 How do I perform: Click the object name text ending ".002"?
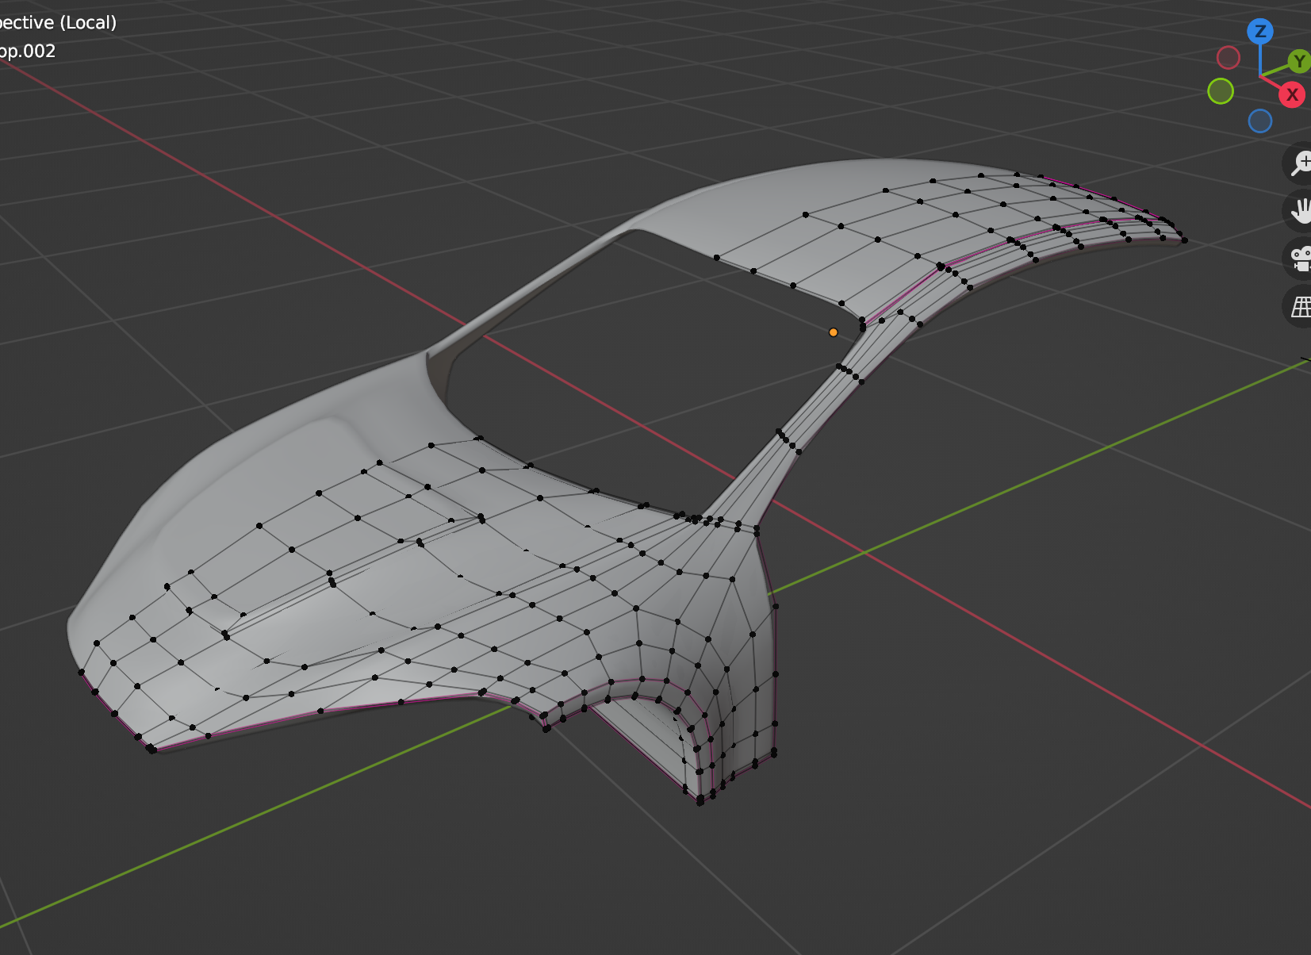(28, 52)
